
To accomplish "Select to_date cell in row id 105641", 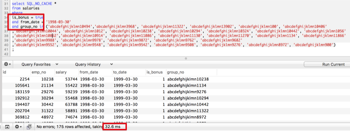I will (125, 85).
